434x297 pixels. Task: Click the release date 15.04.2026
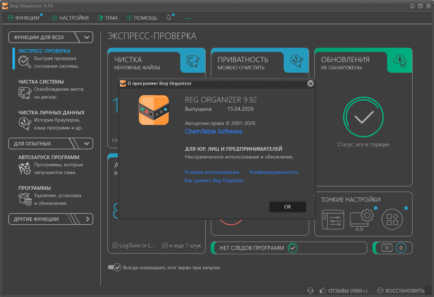coord(240,109)
